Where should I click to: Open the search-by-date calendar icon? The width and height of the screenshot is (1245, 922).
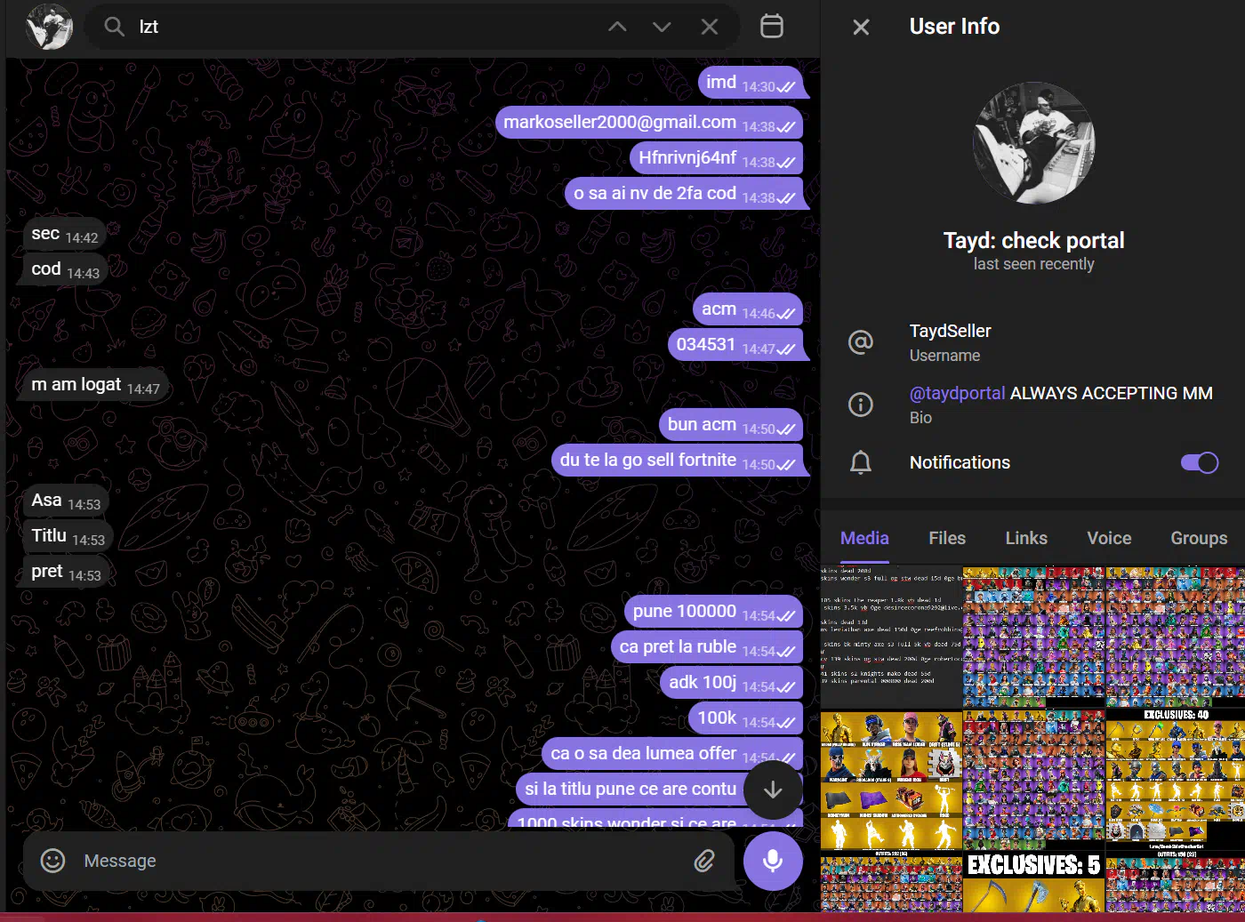772,26
